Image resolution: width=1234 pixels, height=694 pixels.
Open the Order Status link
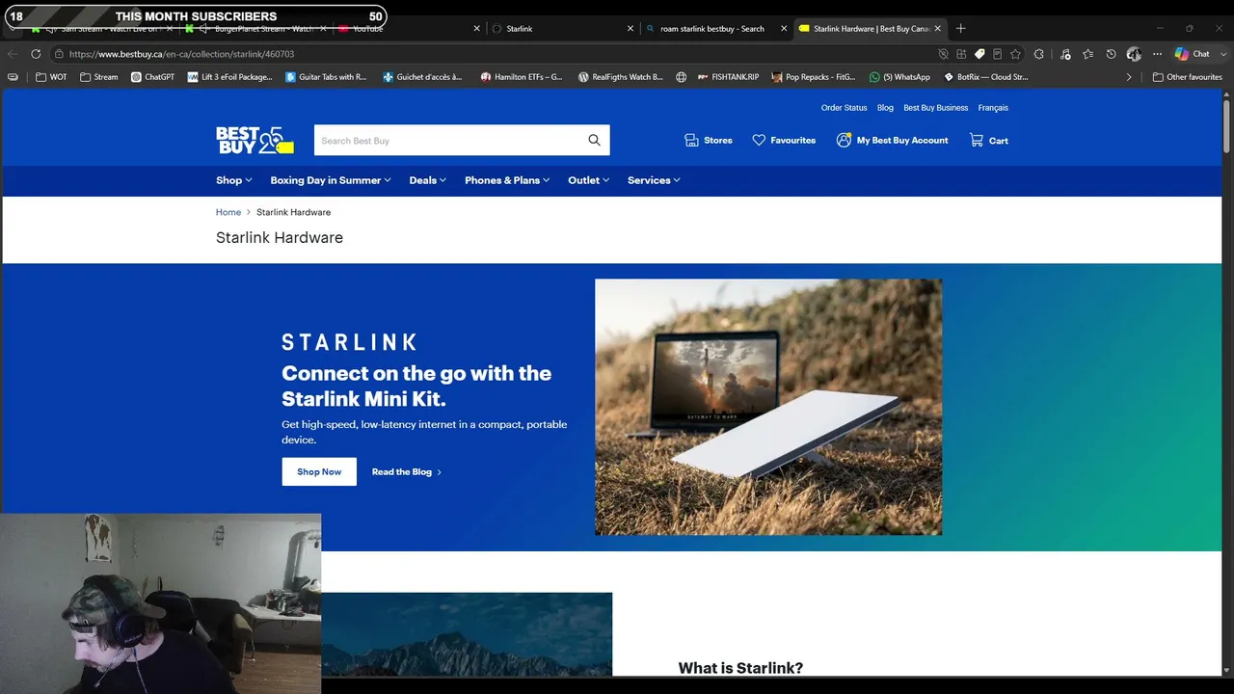point(845,108)
